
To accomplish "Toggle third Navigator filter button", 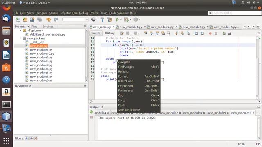I will pyautogui.click(x=36, y=138).
